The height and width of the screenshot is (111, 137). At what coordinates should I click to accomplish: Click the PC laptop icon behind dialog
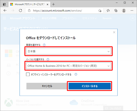[9, 65]
